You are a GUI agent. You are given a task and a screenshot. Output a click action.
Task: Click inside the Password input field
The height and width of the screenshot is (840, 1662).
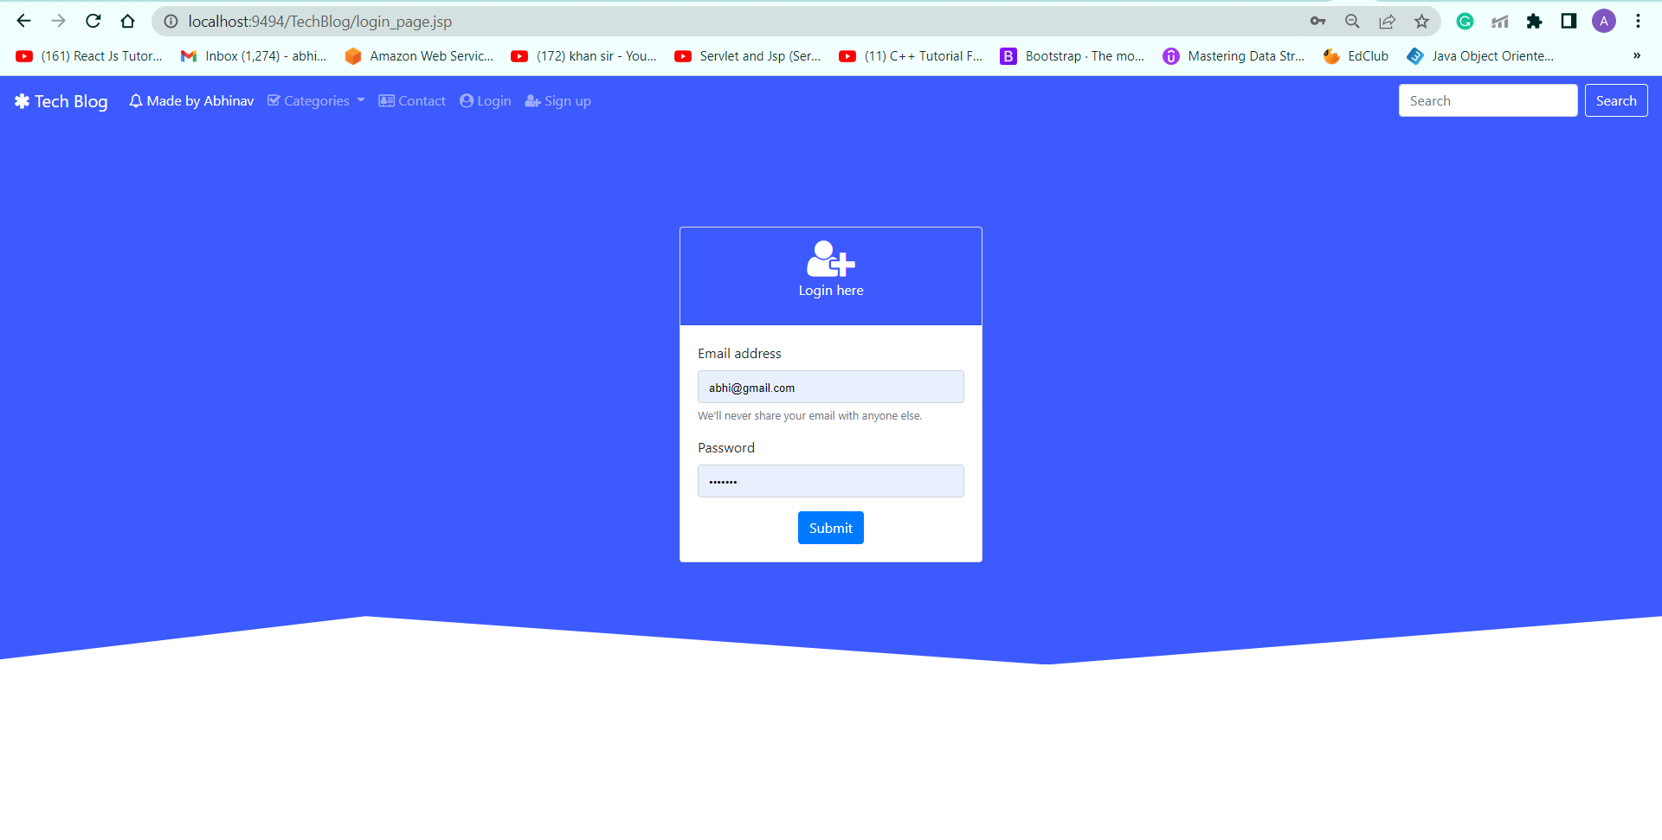tap(830, 481)
